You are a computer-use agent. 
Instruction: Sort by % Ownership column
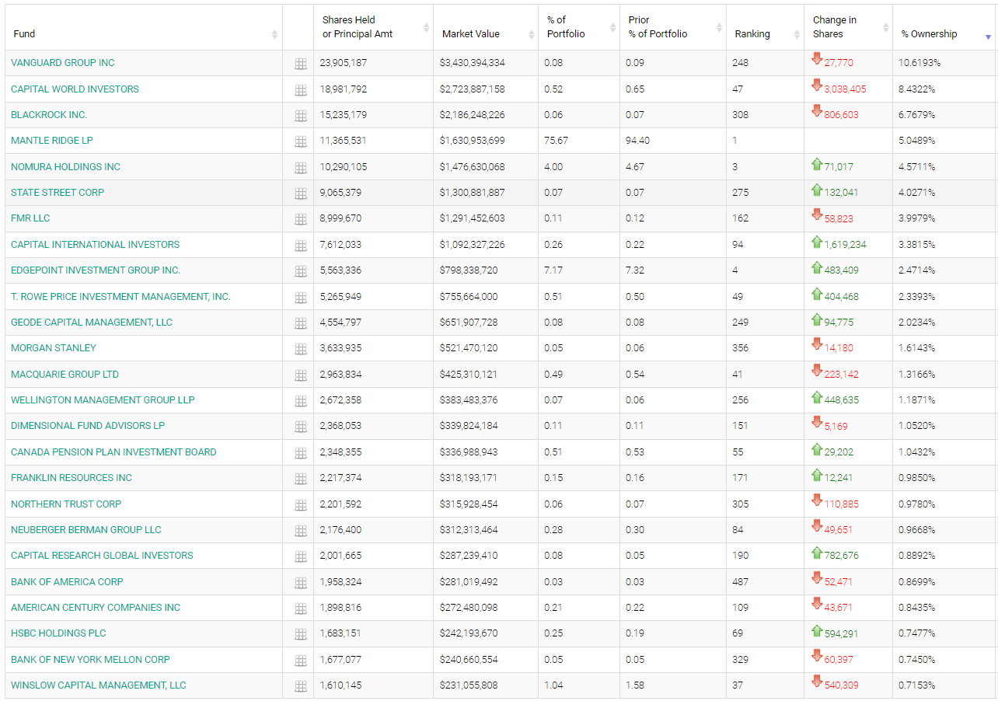coord(944,27)
